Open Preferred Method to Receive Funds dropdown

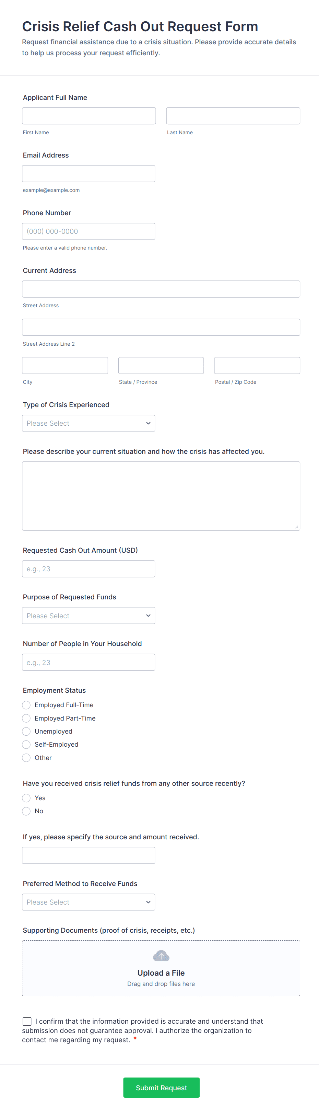click(x=88, y=902)
